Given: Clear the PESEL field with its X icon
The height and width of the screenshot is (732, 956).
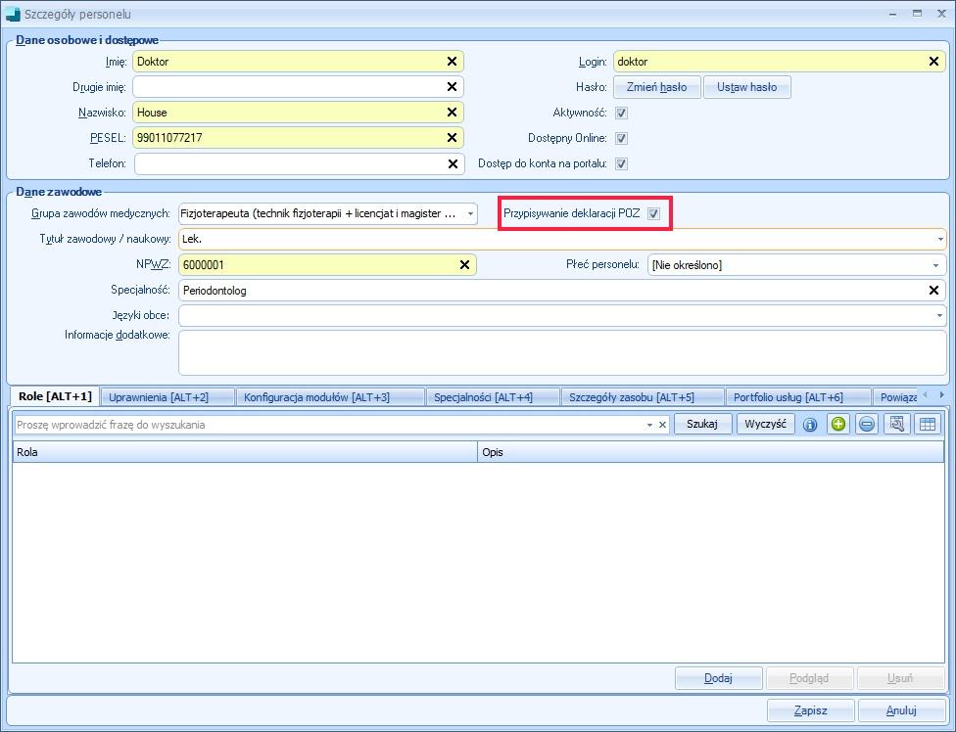Looking at the screenshot, I should tap(452, 138).
